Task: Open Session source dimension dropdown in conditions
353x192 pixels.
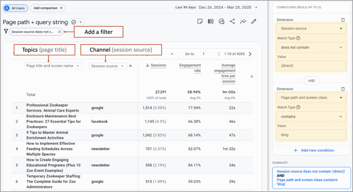Action: click(311, 29)
